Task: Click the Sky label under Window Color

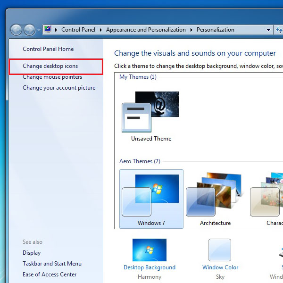Action: (x=220, y=277)
